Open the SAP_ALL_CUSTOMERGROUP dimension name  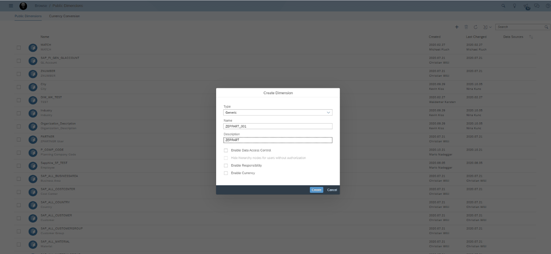click(x=62, y=229)
